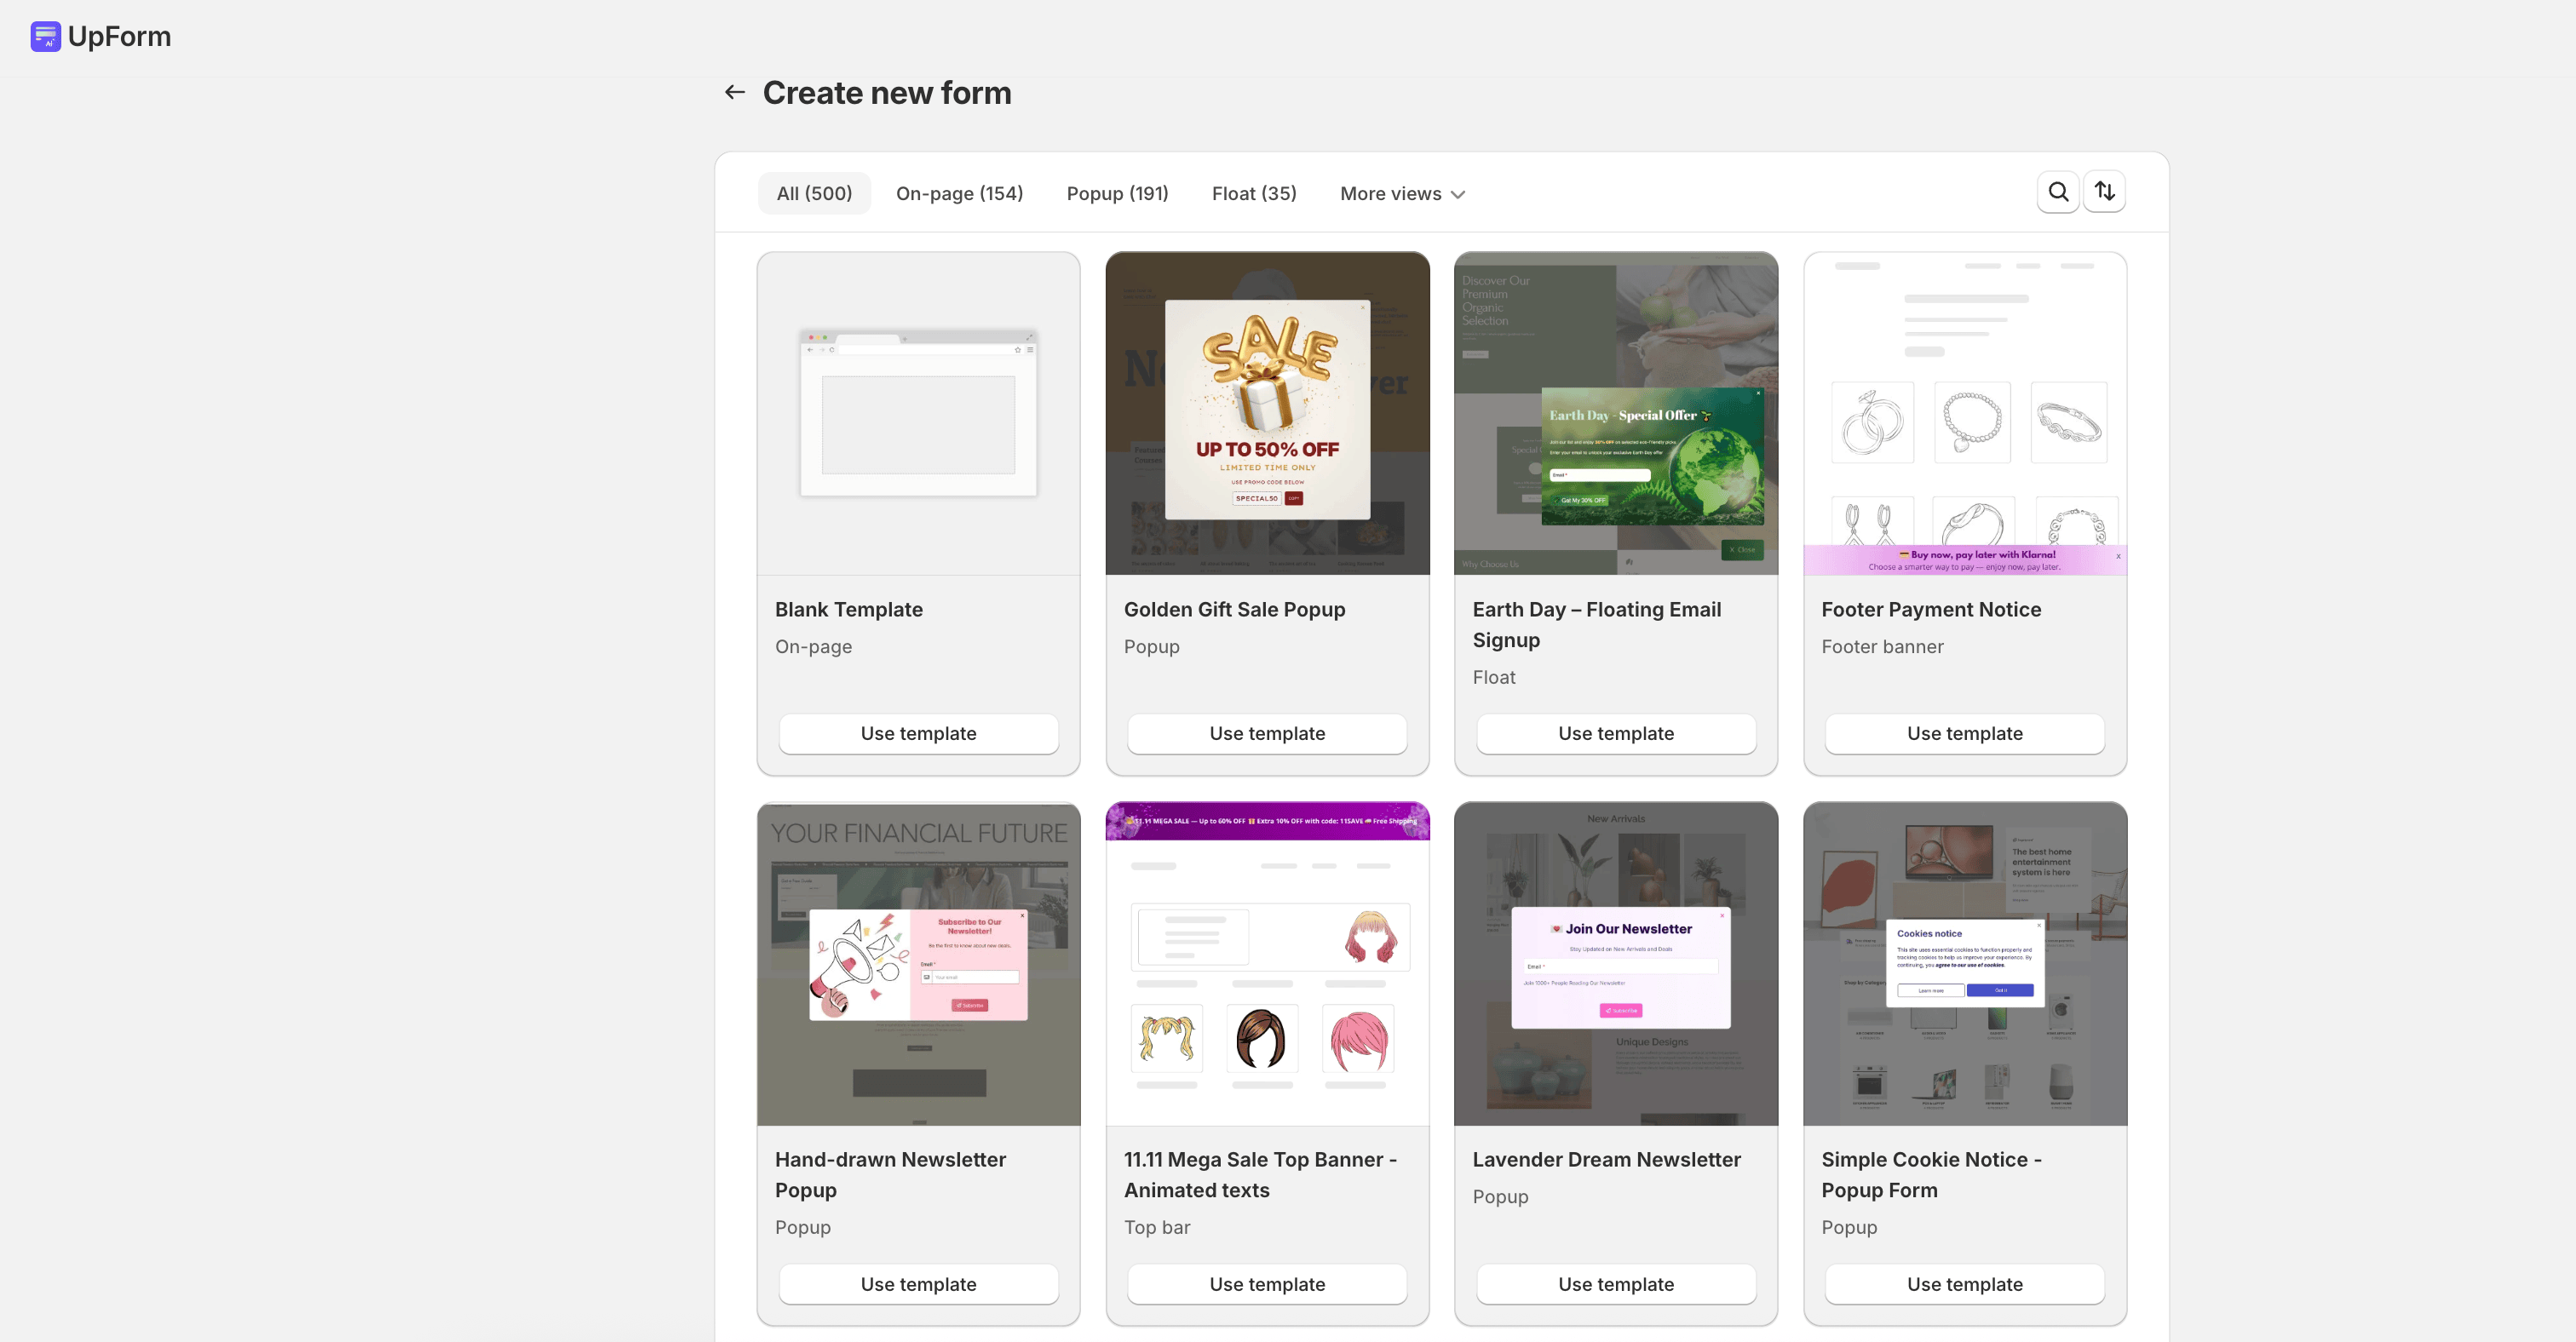This screenshot has width=2576, height=1342.
Task: Click the Create new form heading
Action: (887, 93)
